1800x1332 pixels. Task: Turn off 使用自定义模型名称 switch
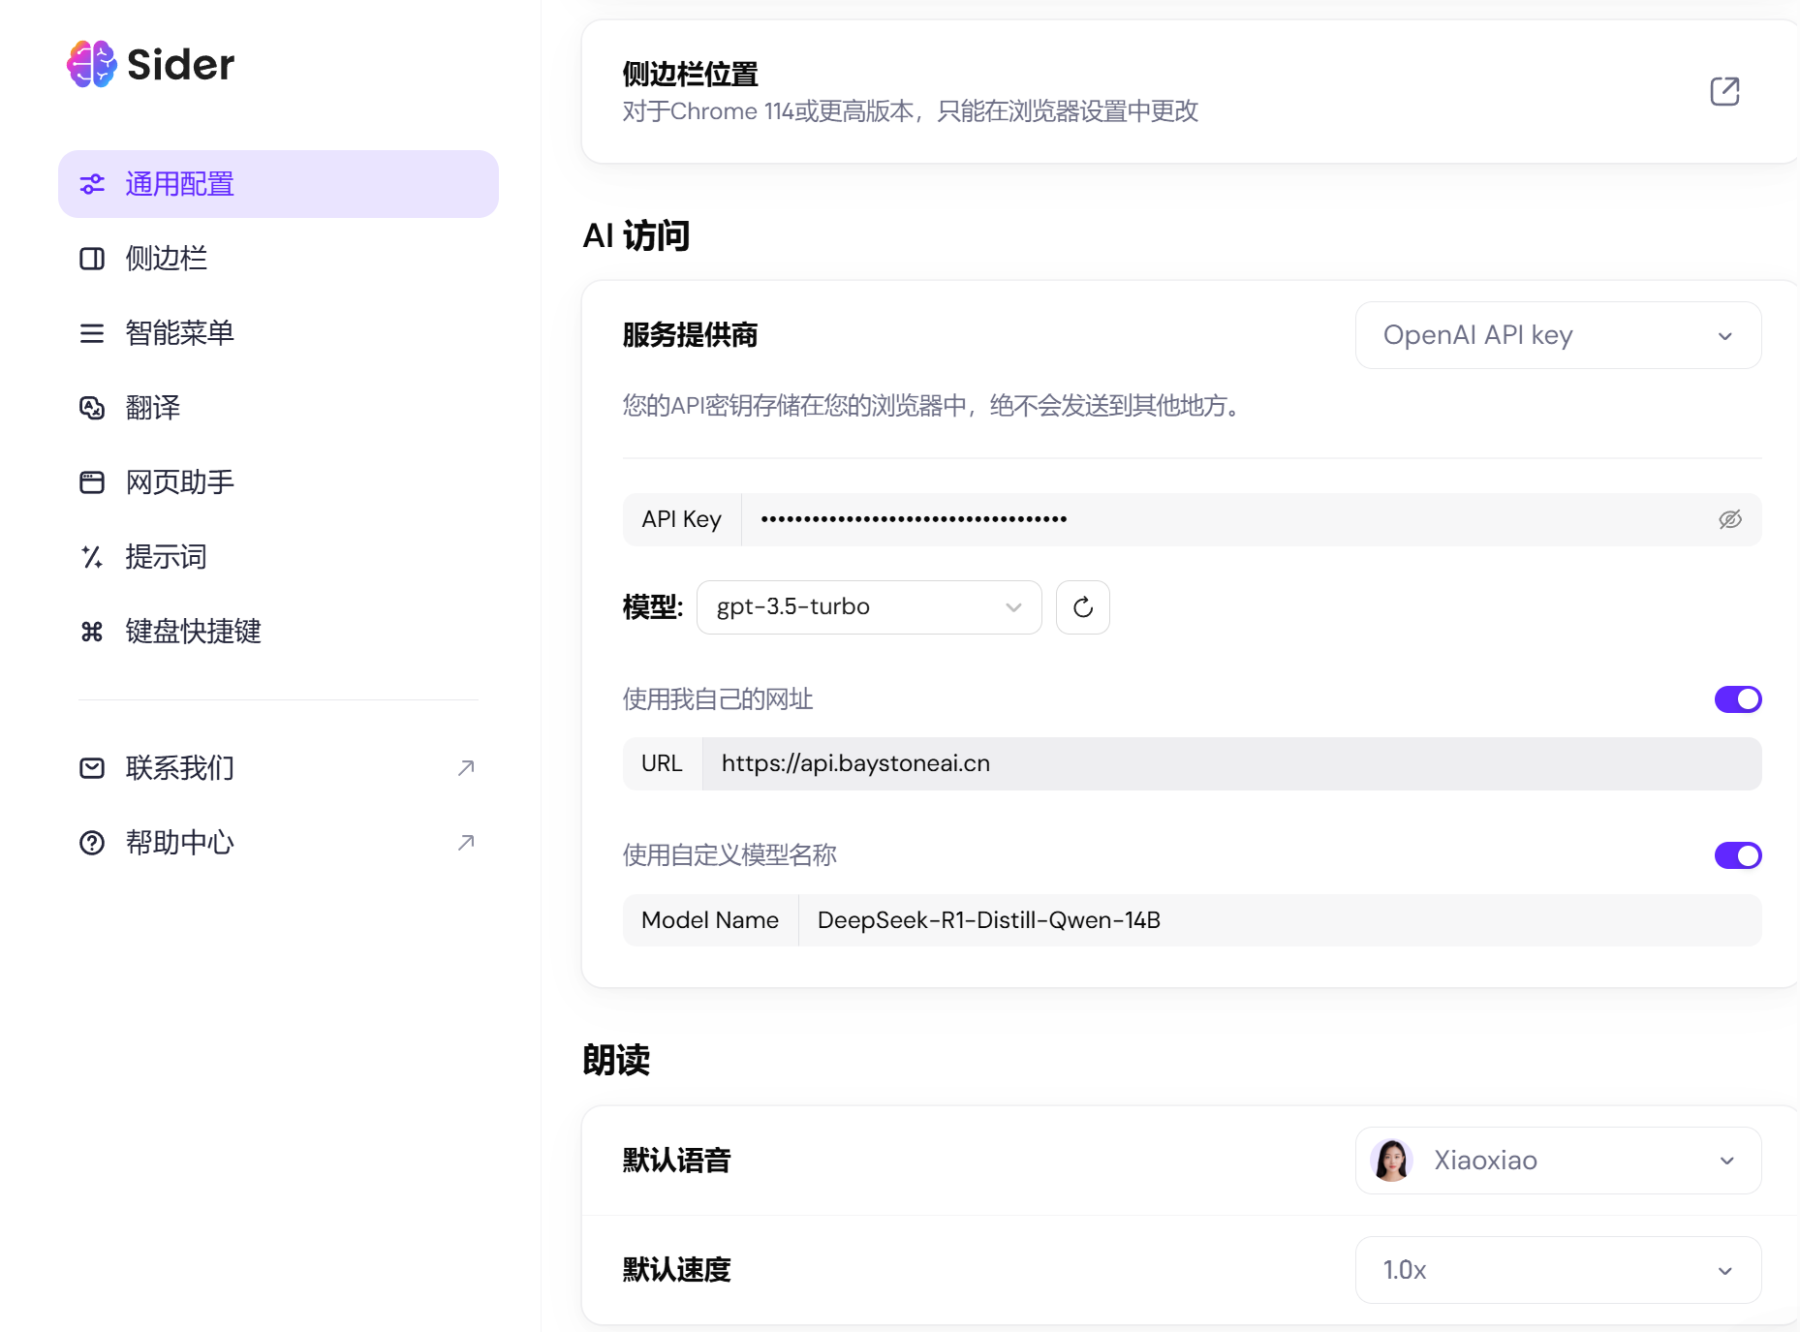coord(1738,855)
